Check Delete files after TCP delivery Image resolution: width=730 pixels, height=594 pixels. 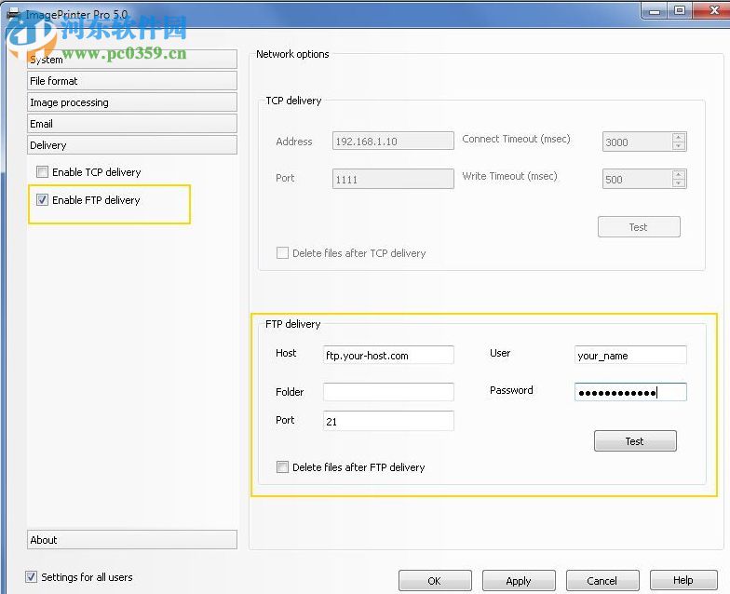click(282, 253)
